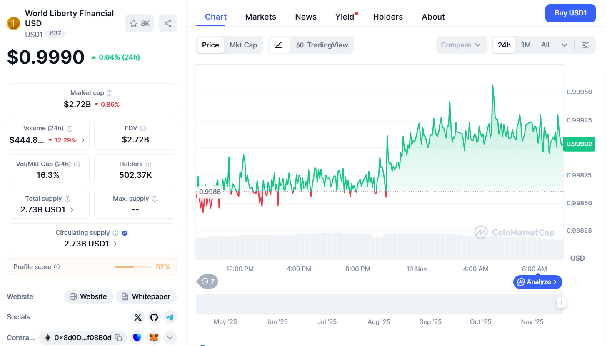Image resolution: width=607 pixels, height=346 pixels.
Task: Select the line chart style icon
Action: point(279,45)
